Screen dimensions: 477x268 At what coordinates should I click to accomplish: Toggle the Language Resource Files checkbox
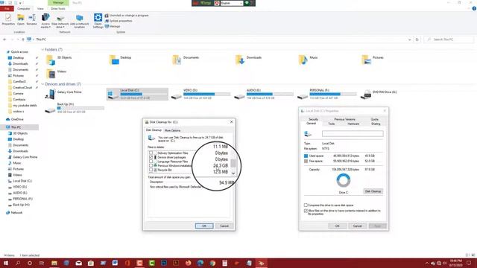(151, 162)
